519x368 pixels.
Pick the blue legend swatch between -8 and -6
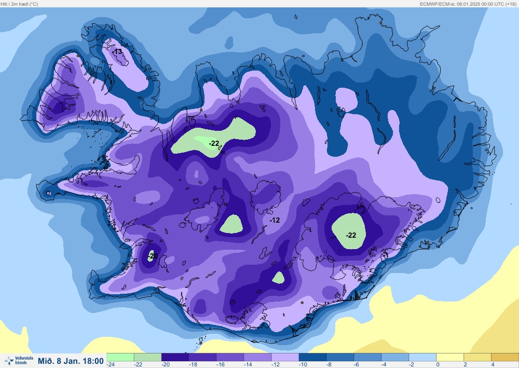340,357
